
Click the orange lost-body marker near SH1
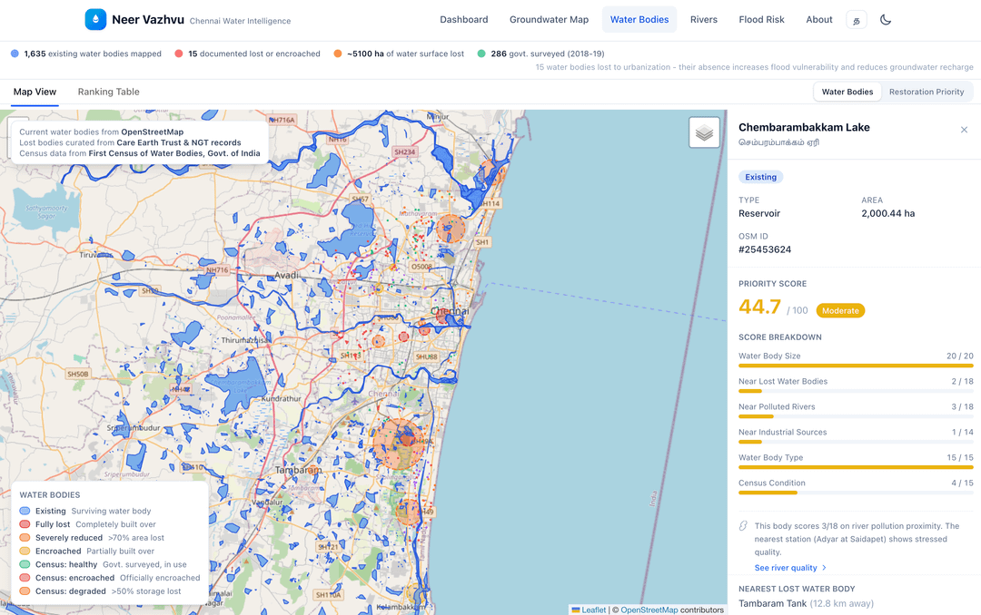(x=451, y=229)
